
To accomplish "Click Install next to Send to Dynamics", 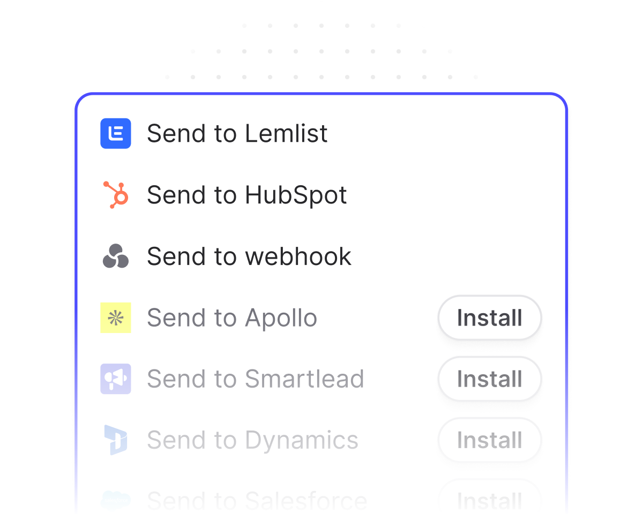I will pos(489,440).
